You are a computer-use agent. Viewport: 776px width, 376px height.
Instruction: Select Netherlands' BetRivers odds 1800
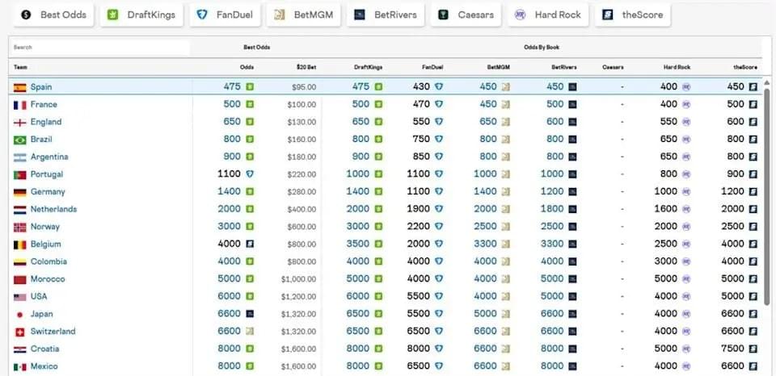click(x=552, y=210)
